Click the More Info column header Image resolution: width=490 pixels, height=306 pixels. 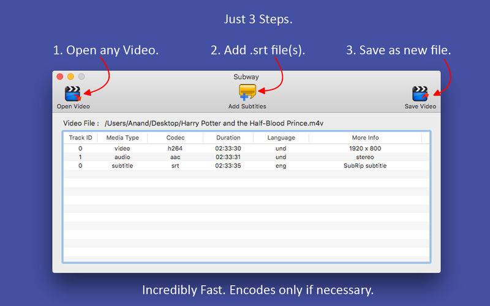pos(365,138)
